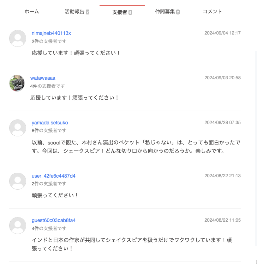257x265 pixels.
Task: Click the badge count on 仲間募集 tab
Action: coord(178,12)
